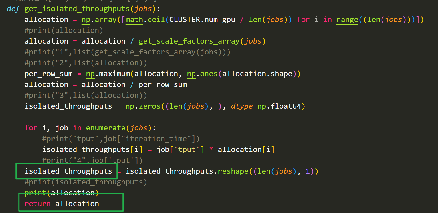438x213 pixels.
Task: Click the dtype keyword argument in np.zeros
Action: tap(242, 106)
